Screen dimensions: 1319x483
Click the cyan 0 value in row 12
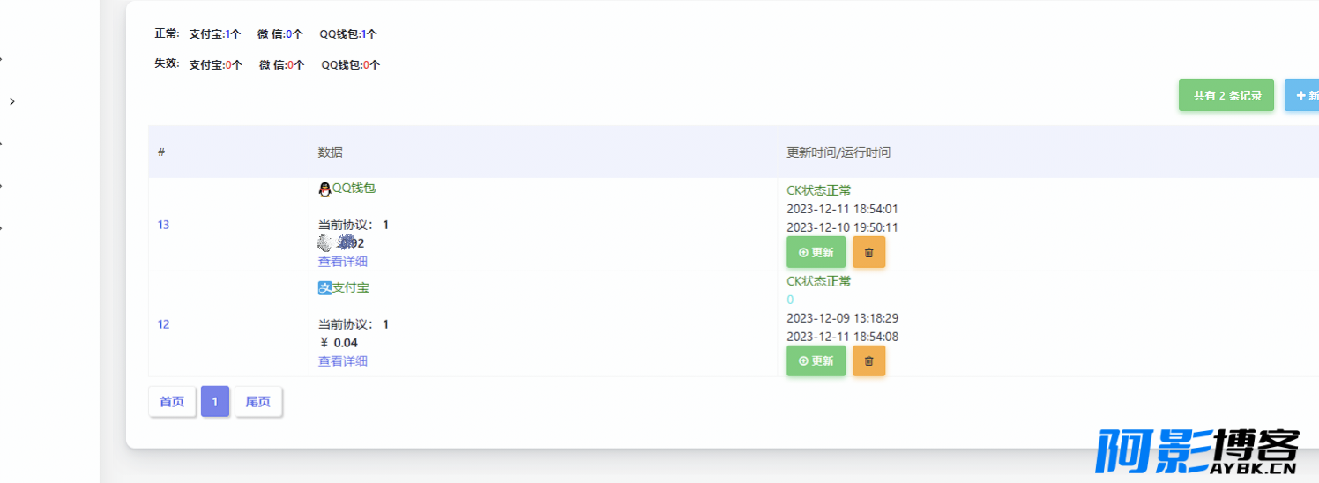(x=790, y=300)
